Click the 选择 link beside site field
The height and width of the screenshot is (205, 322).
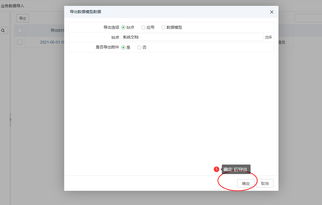268,37
